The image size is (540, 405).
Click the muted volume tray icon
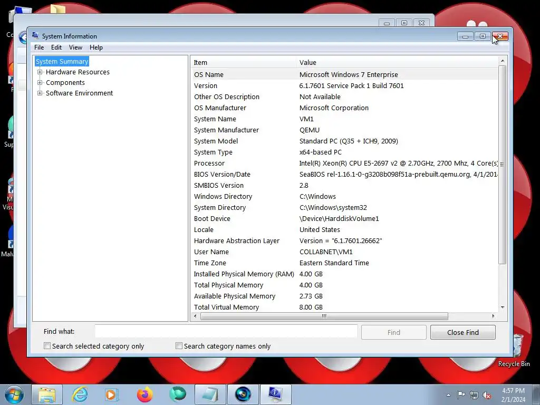pos(487,395)
